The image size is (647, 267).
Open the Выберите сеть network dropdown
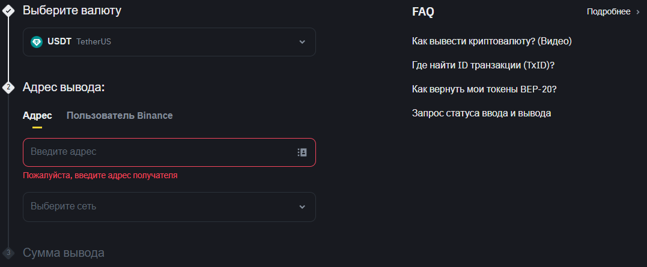point(169,207)
